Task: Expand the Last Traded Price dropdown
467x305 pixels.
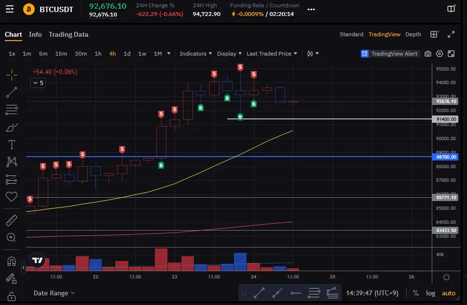Action: 272,54
